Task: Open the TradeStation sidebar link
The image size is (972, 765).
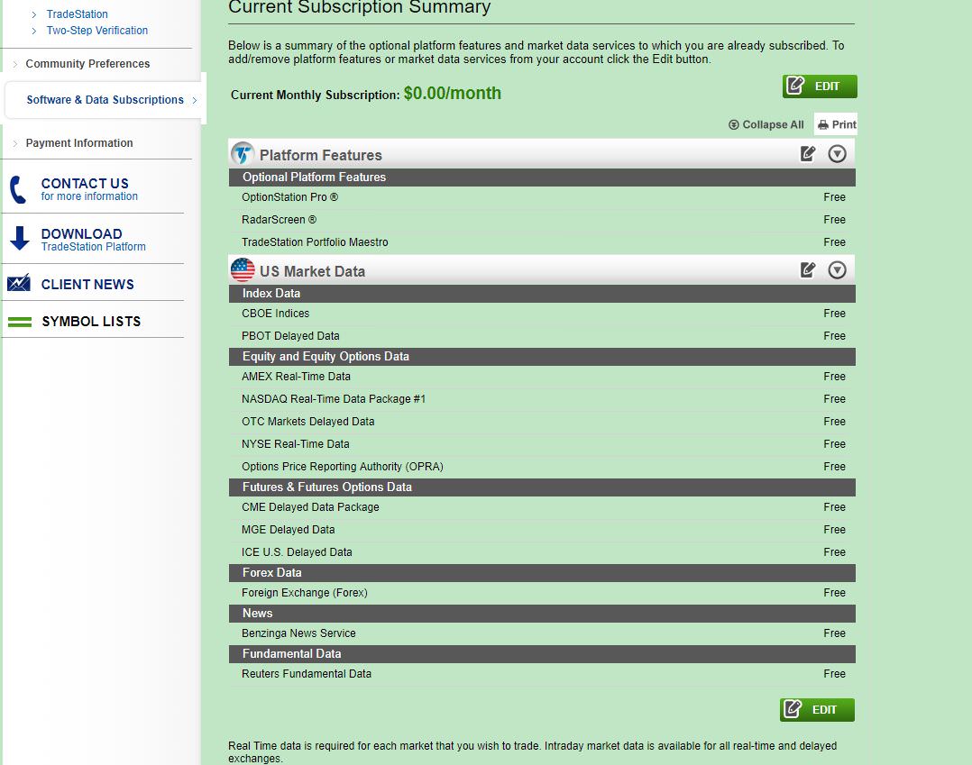Action: pyautogui.click(x=77, y=14)
